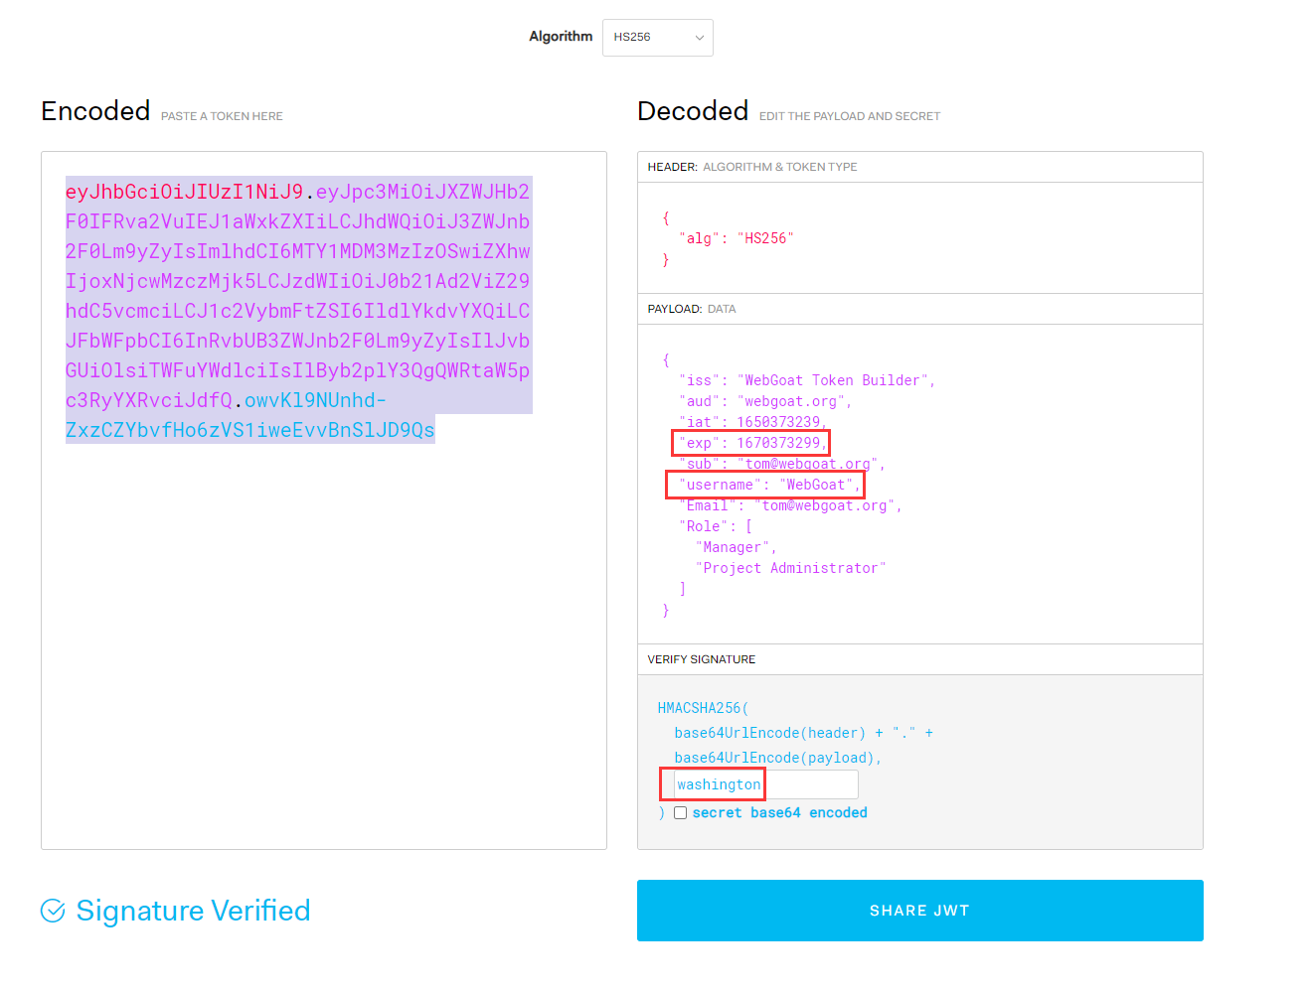Click the washington secret input field

click(x=765, y=784)
